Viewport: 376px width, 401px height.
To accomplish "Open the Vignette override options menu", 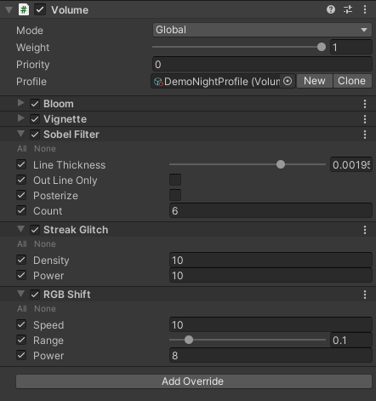I will [365, 119].
